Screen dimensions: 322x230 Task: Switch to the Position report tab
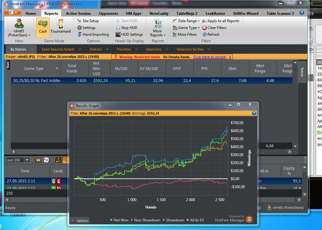tap(124, 49)
